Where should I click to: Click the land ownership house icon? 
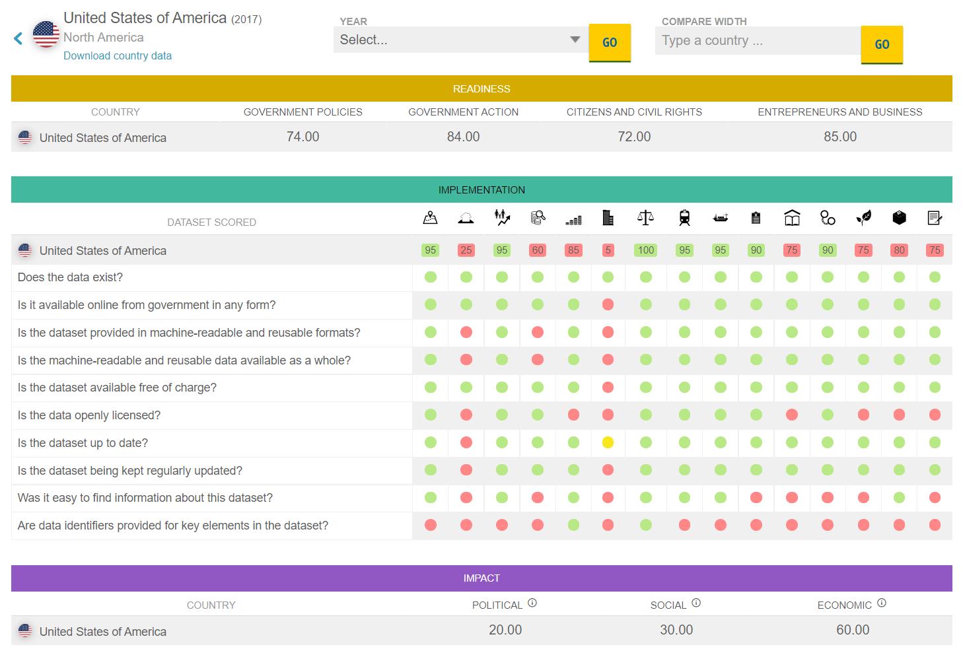click(466, 218)
